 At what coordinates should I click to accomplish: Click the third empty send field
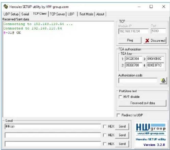pos(53,144)
